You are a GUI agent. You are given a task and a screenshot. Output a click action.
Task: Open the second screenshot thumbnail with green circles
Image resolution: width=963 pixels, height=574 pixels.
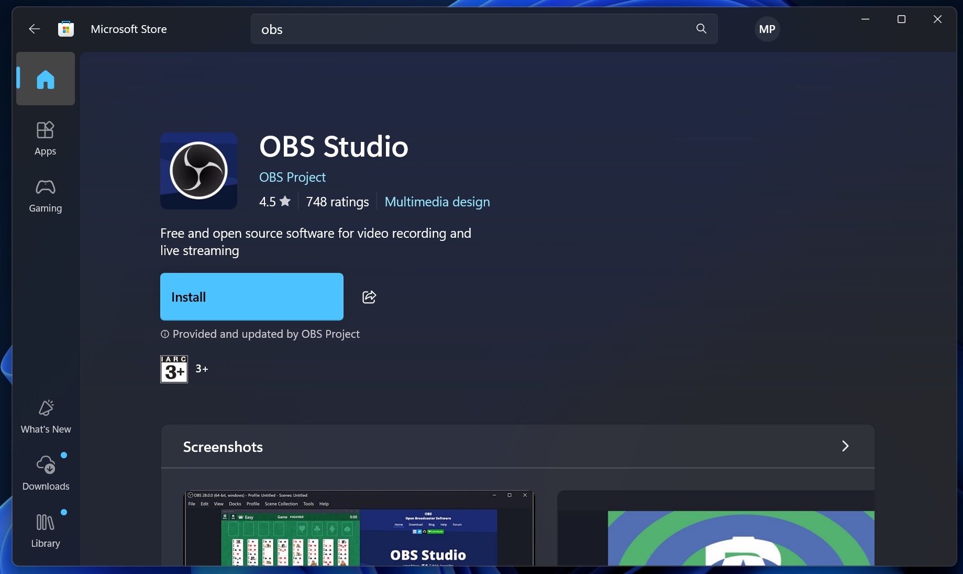(x=716, y=528)
